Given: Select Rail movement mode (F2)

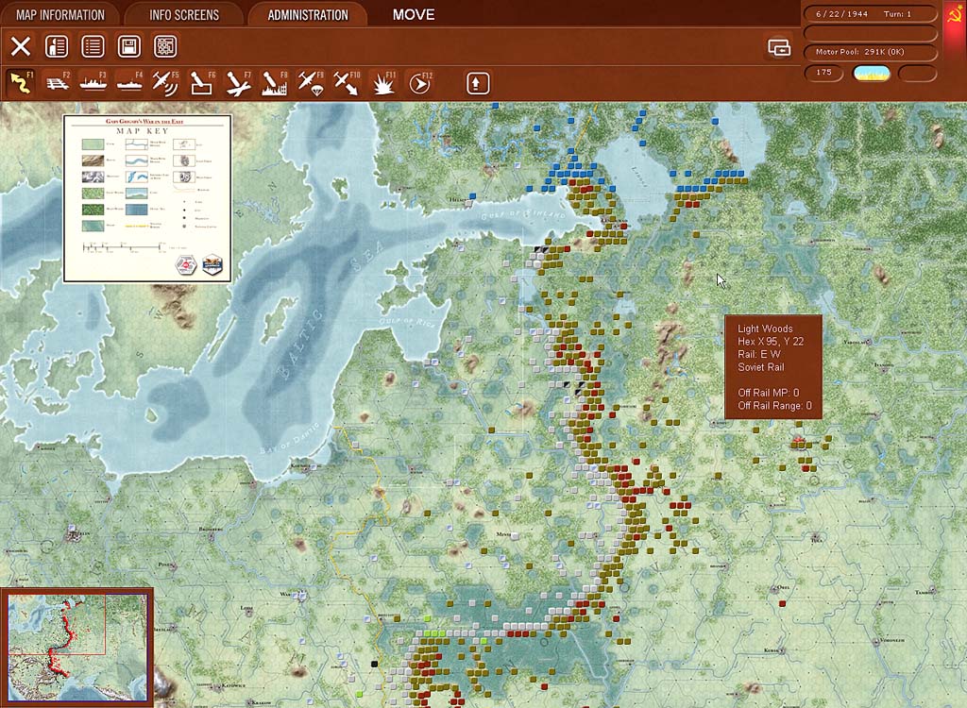Looking at the screenshot, I should click(58, 83).
